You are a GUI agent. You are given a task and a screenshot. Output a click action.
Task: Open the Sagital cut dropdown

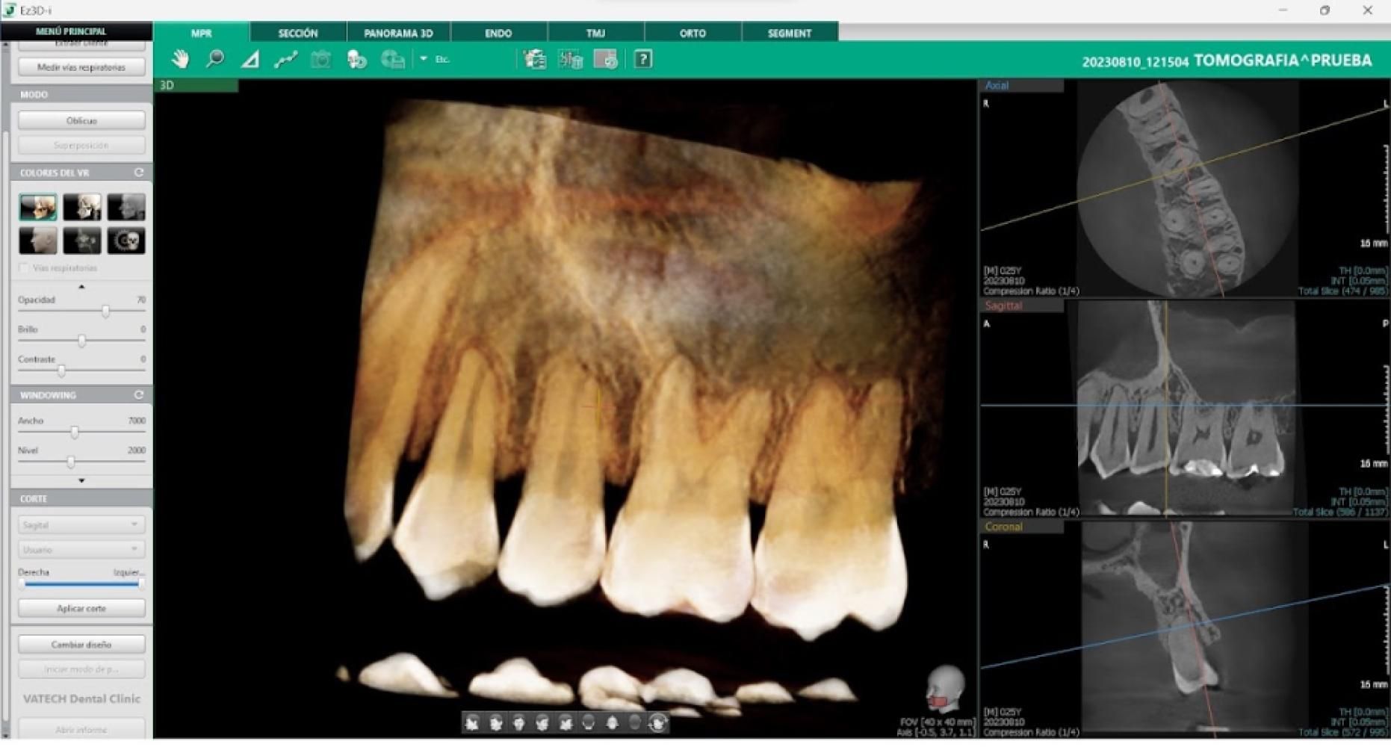[81, 524]
